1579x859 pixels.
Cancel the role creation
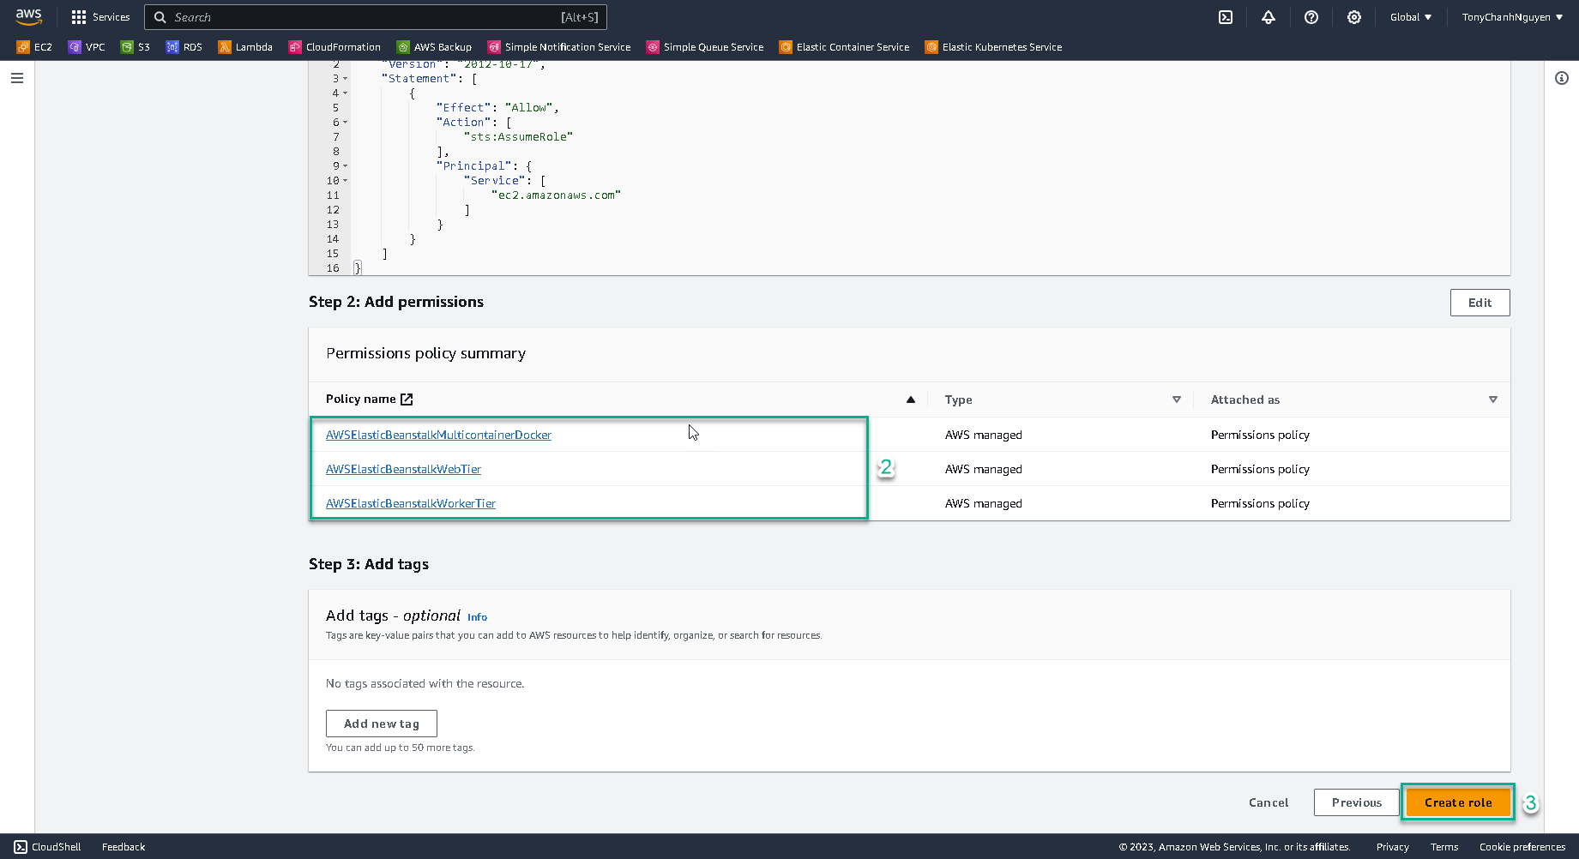tap(1269, 802)
